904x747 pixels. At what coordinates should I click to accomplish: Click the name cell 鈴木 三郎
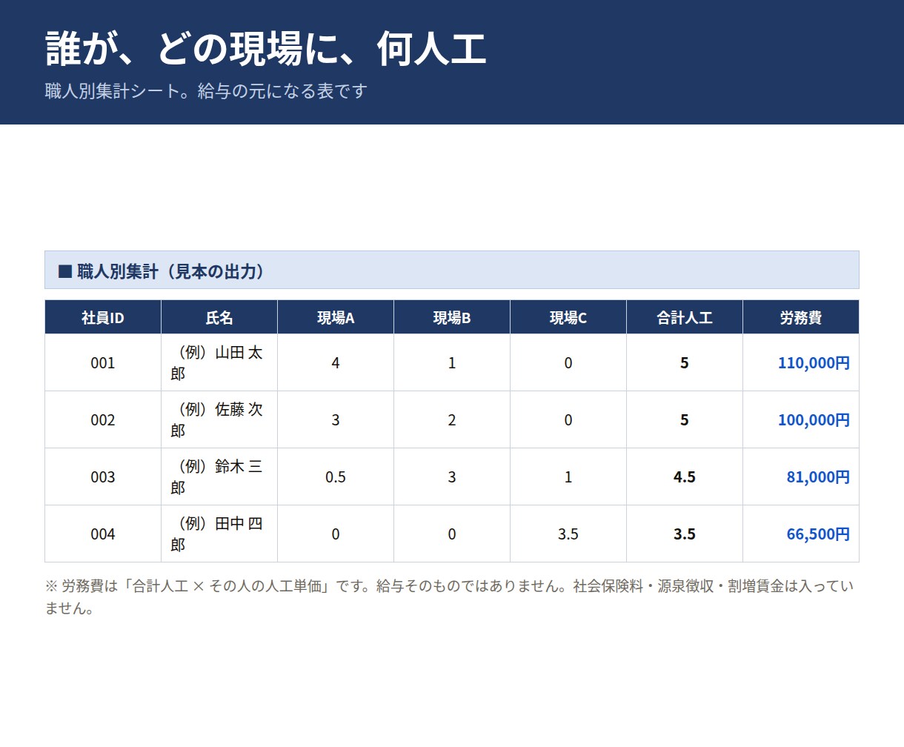[219, 477]
